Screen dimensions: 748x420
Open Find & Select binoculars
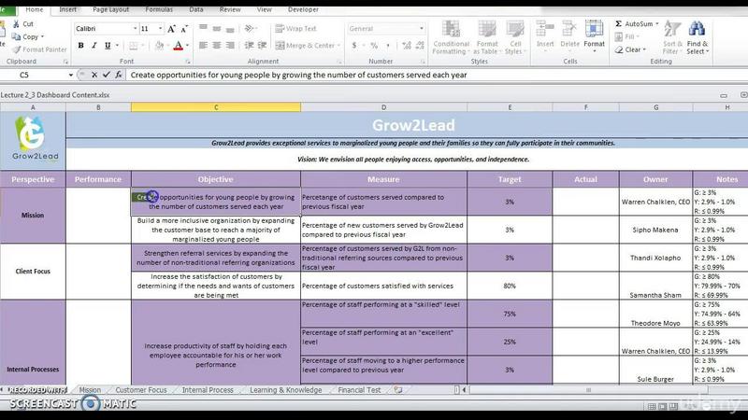[x=698, y=37]
